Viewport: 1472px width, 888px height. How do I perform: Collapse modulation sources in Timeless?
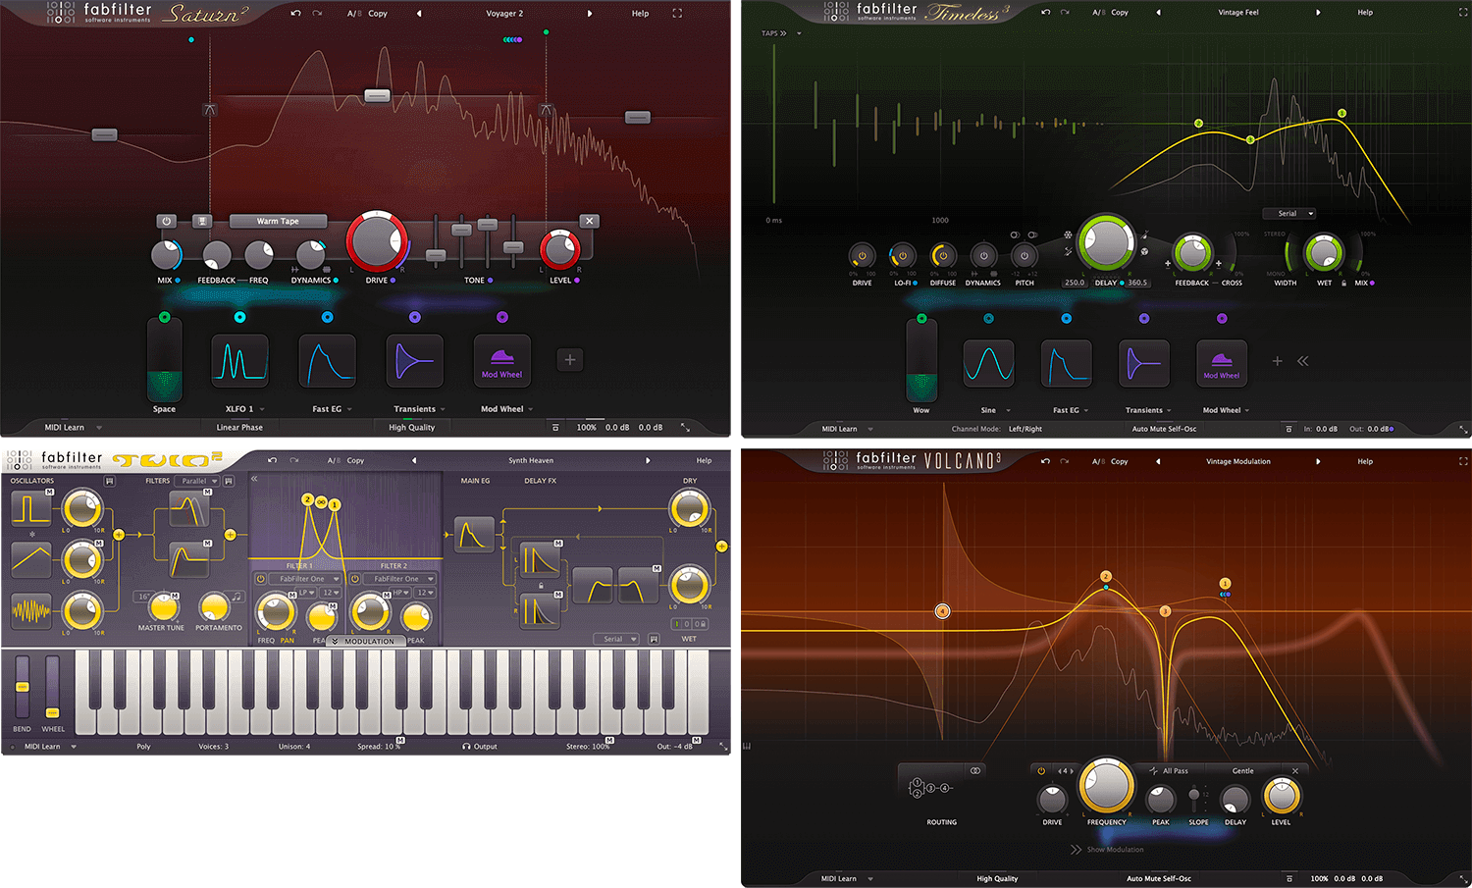click(1303, 361)
